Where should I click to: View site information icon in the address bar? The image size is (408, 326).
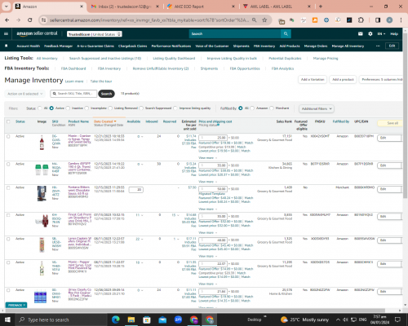click(43, 20)
